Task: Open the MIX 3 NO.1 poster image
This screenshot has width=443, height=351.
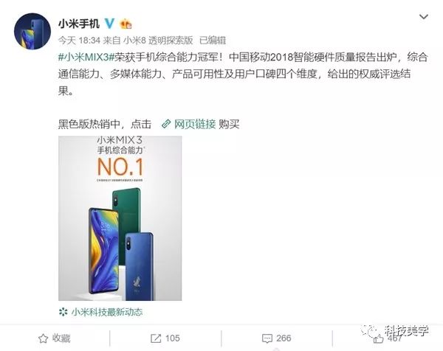Action: point(120,218)
